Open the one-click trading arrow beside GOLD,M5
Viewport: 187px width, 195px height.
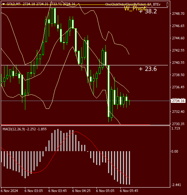[3, 4]
